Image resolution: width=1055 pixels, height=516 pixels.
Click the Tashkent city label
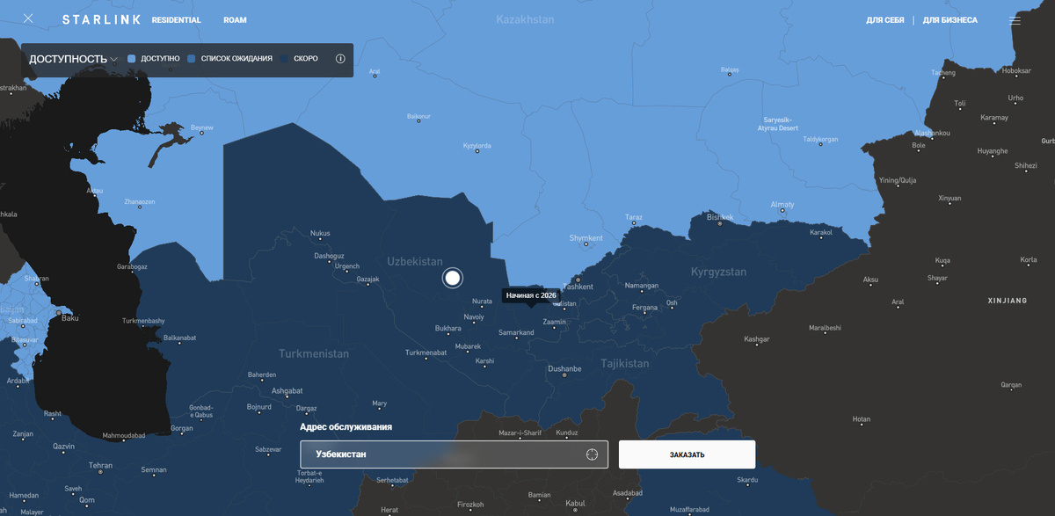coord(578,287)
